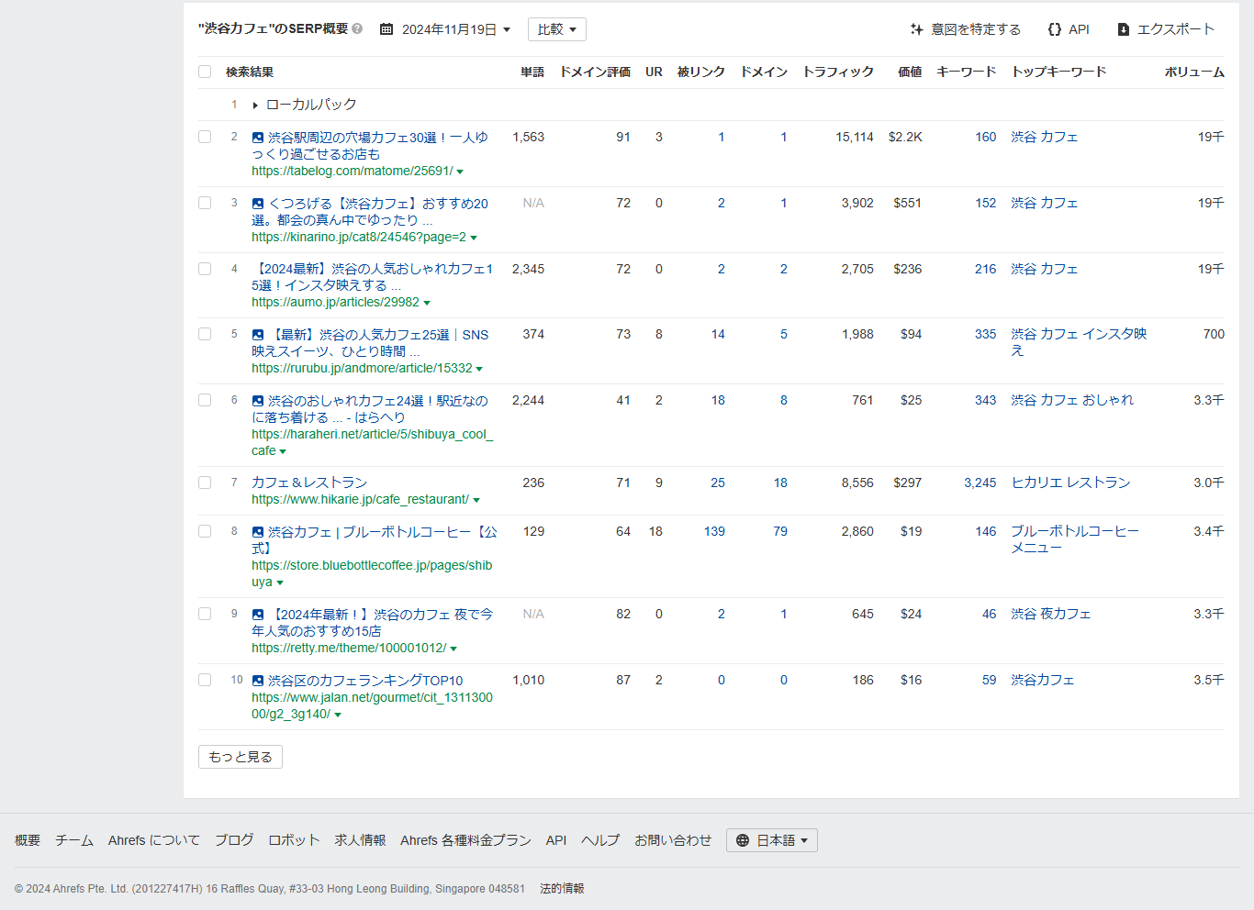Viewport: 1254px width, 910px height.
Task: Click top keyword ヒカリエ レストラン
Action: point(1070,483)
